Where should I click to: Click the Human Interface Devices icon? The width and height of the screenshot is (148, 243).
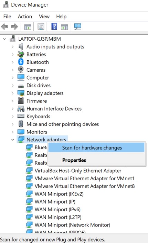coord(21,109)
